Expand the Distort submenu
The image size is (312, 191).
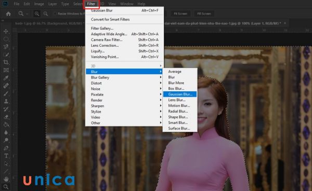(124, 83)
